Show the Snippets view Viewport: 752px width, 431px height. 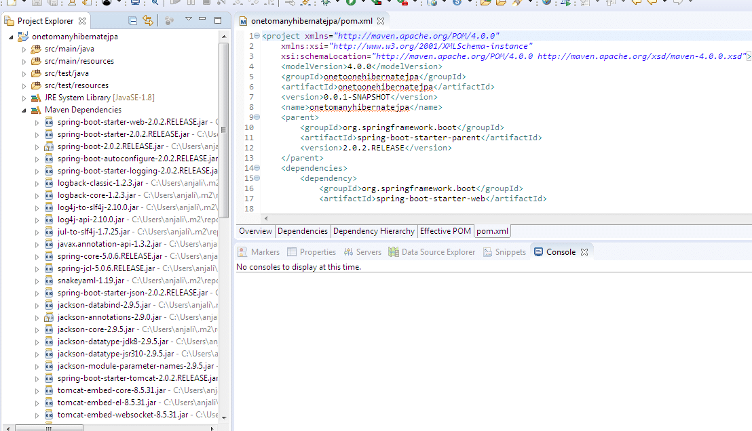[504, 251]
